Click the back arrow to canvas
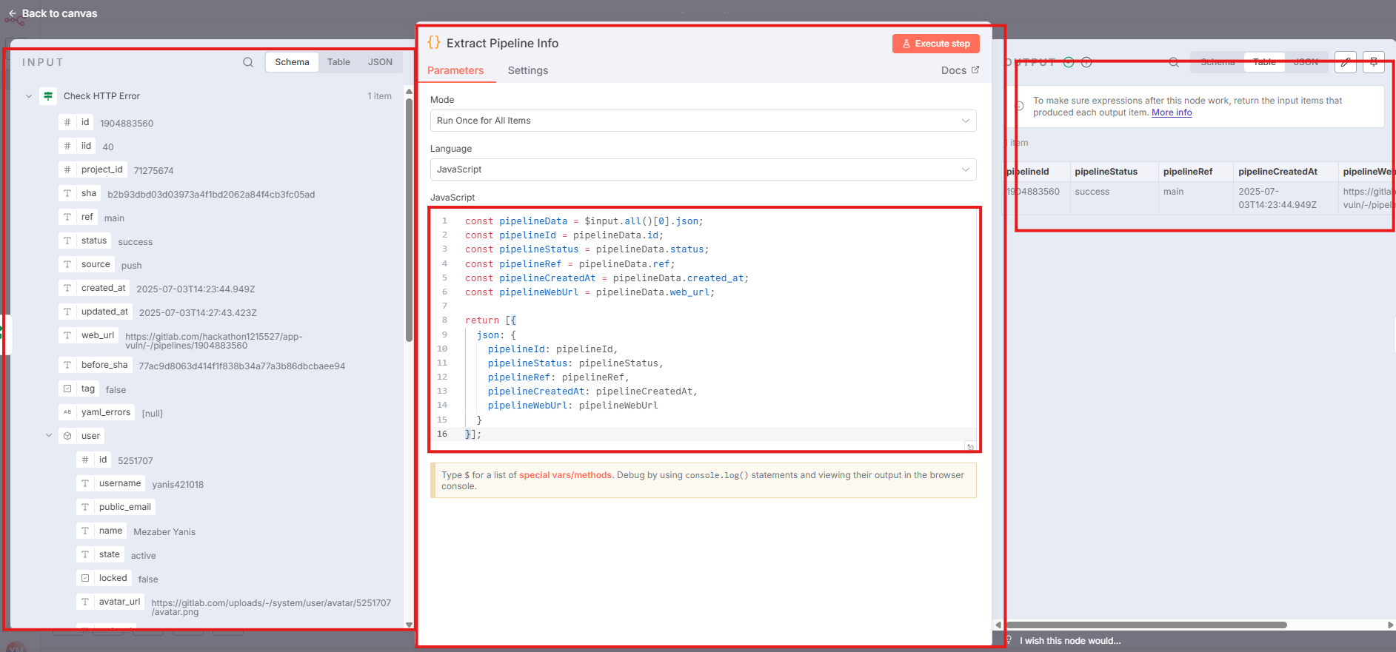The image size is (1396, 652). [x=13, y=13]
